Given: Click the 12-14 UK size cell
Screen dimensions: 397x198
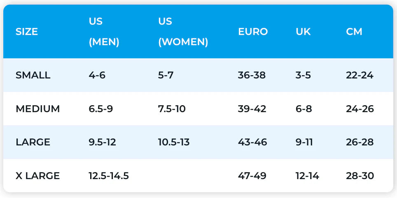Looking at the screenshot, I should 307,176.
